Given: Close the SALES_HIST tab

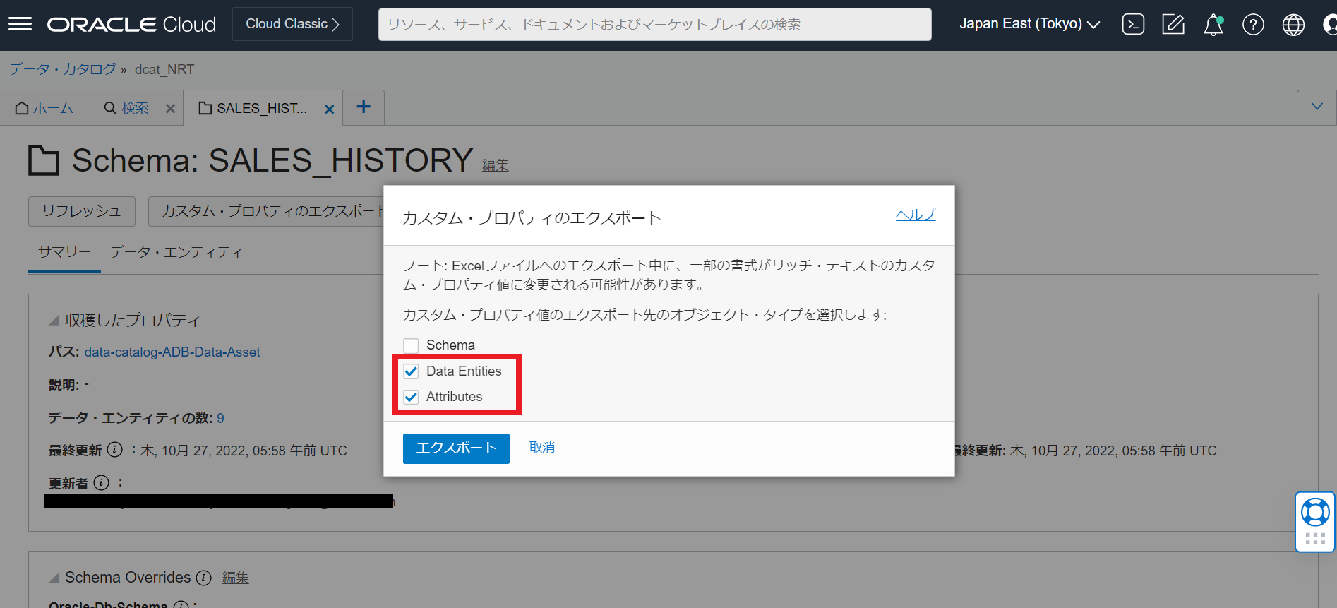Looking at the screenshot, I should tap(329, 109).
